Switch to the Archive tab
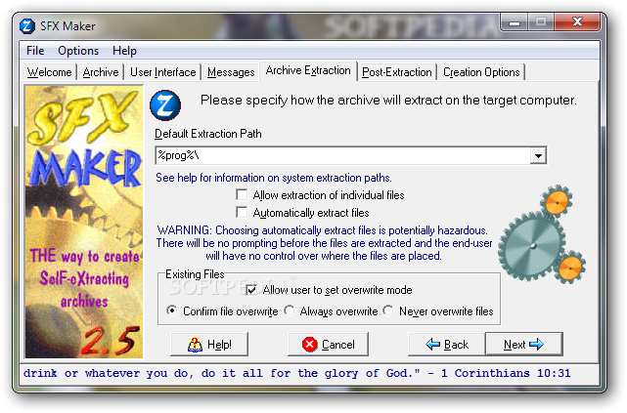 (101, 72)
